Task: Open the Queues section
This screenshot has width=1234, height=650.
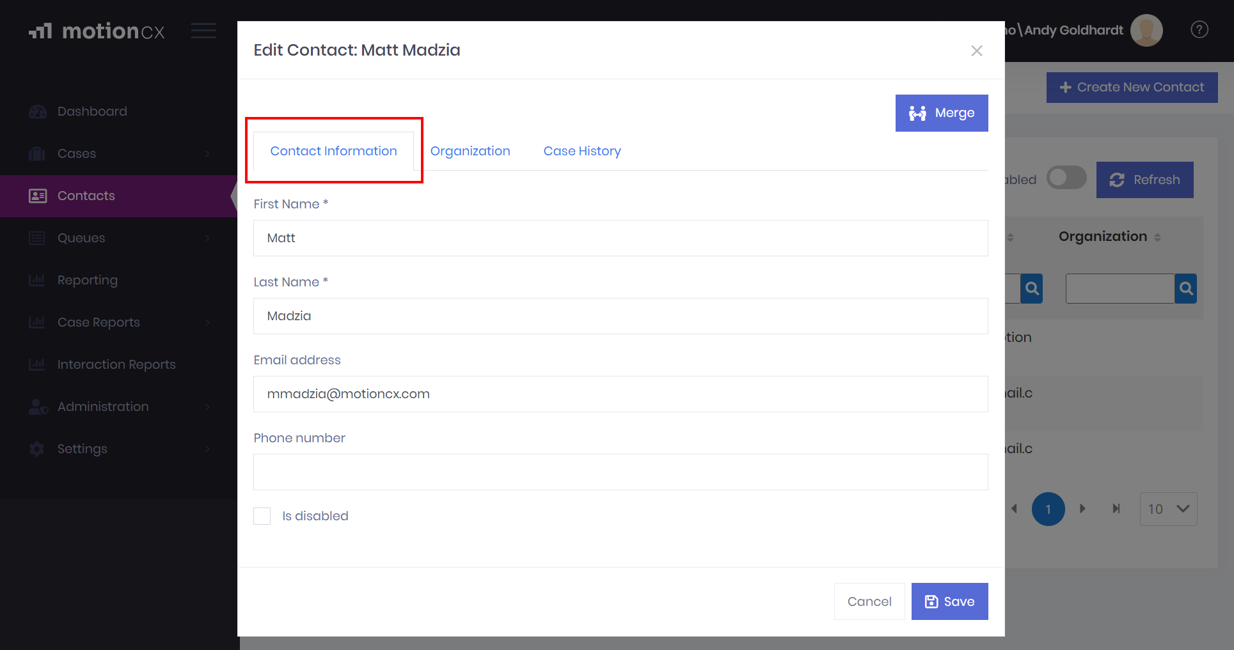Action: (x=81, y=238)
